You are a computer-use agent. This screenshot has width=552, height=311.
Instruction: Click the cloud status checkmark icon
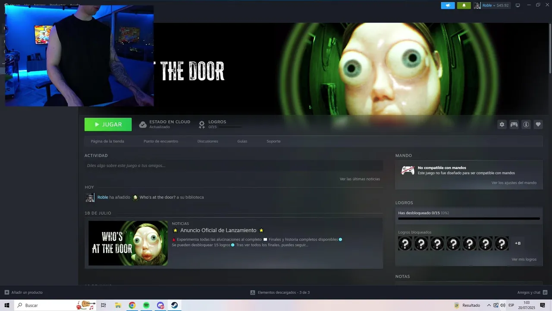tap(143, 124)
